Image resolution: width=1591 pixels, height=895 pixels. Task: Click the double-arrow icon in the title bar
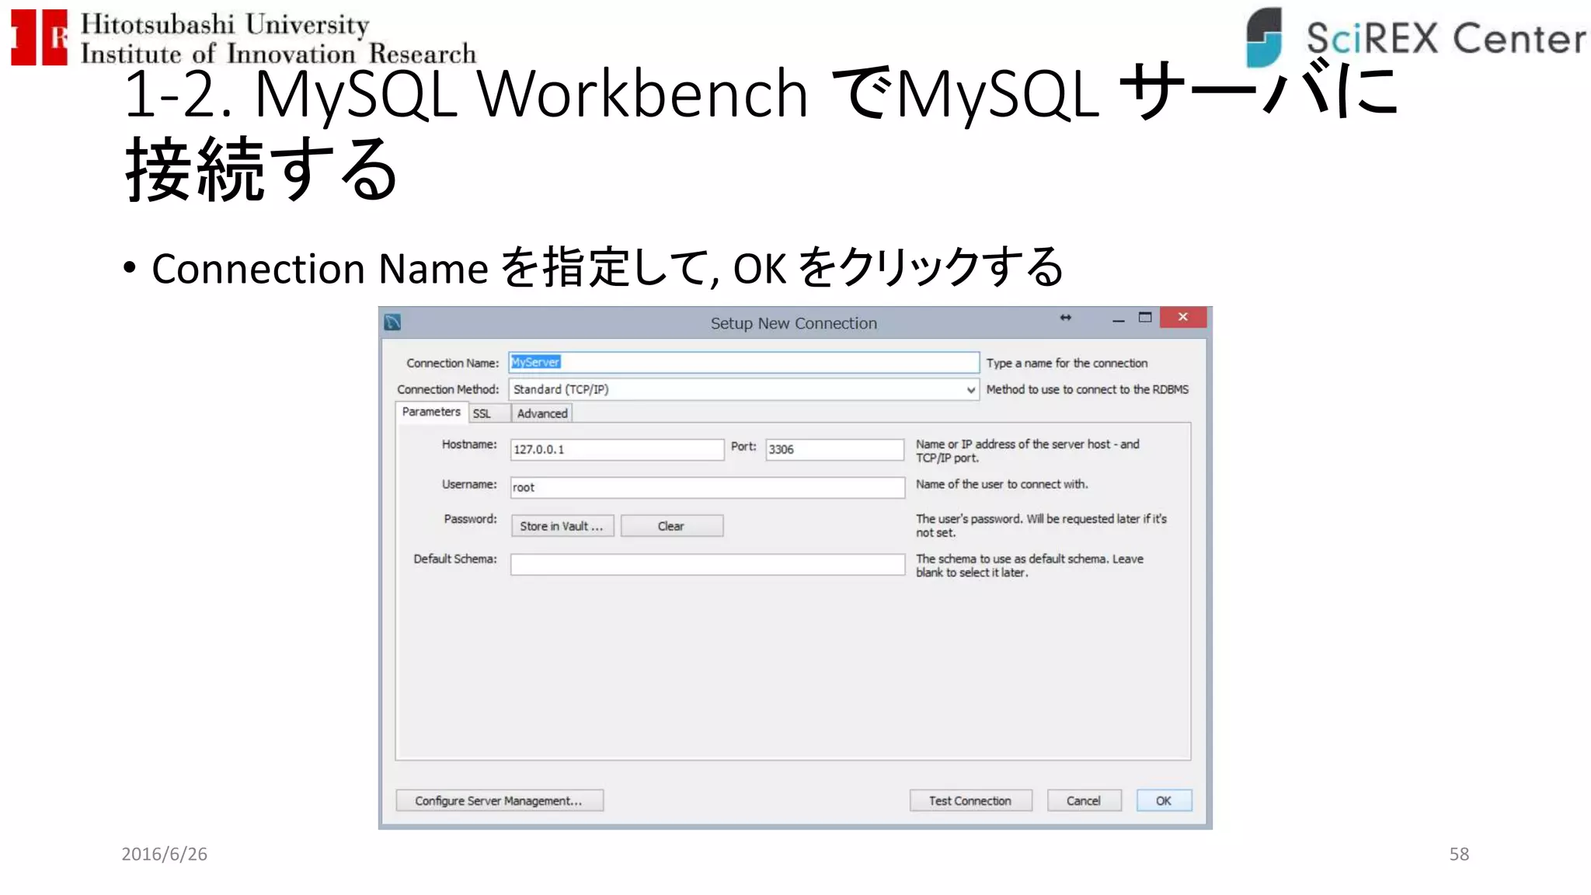point(1066,318)
